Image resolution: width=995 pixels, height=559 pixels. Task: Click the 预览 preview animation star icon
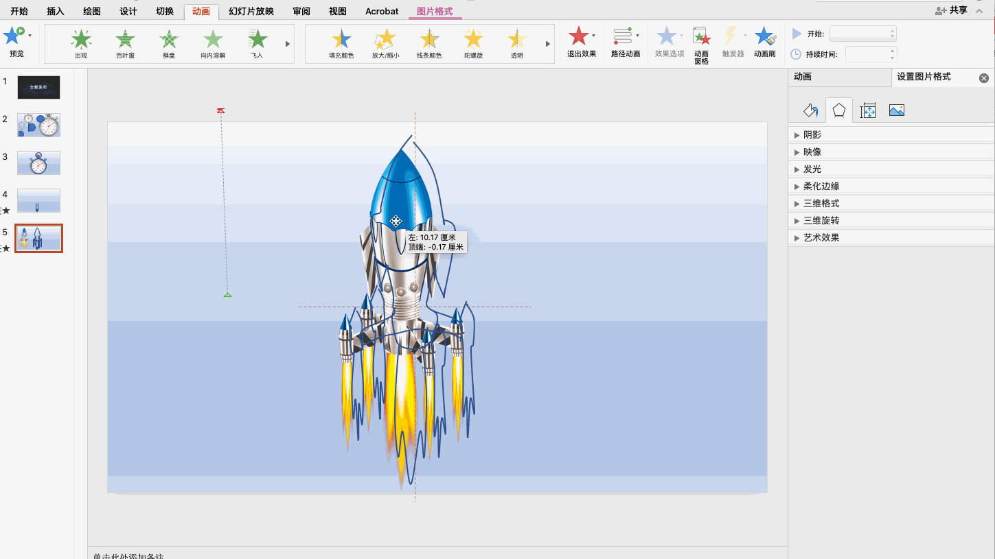tap(14, 36)
